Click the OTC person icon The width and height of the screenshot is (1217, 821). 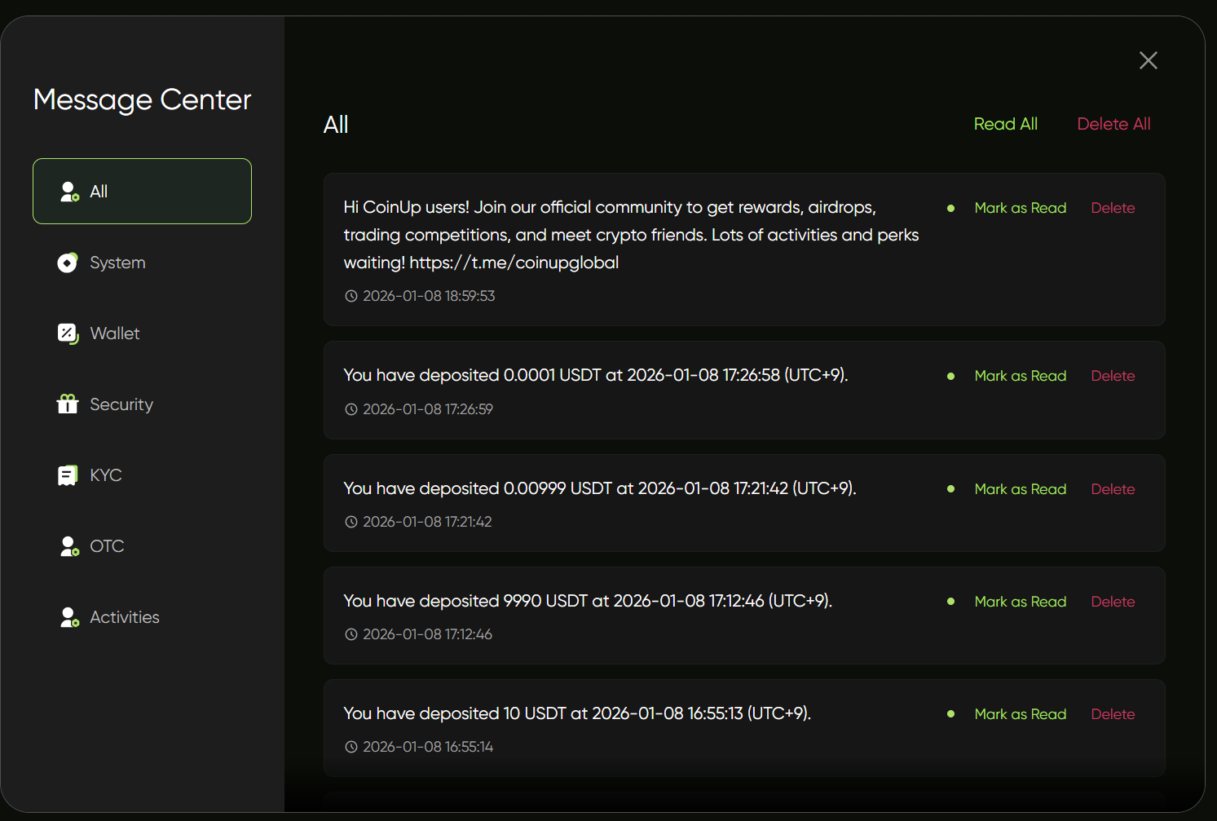69,546
